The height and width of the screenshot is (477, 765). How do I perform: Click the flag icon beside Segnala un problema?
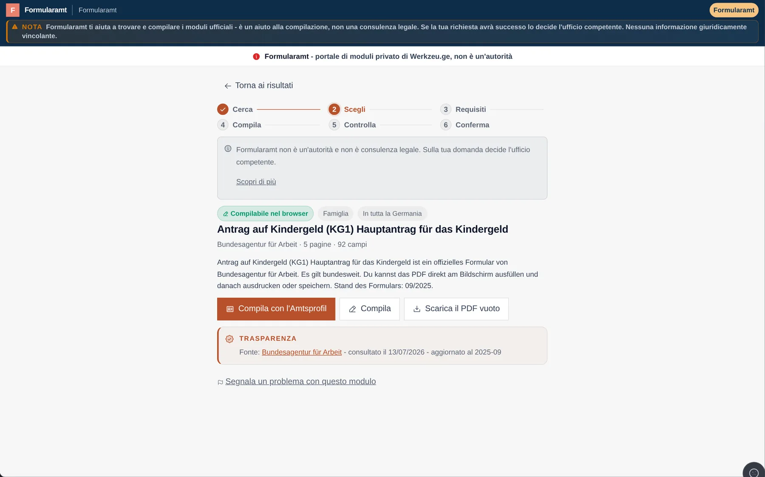pos(220,382)
